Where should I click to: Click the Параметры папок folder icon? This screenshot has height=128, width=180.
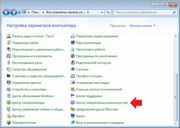9,43
